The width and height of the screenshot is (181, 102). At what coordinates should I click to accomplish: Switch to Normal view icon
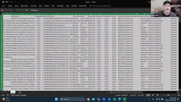(x=148, y=95)
